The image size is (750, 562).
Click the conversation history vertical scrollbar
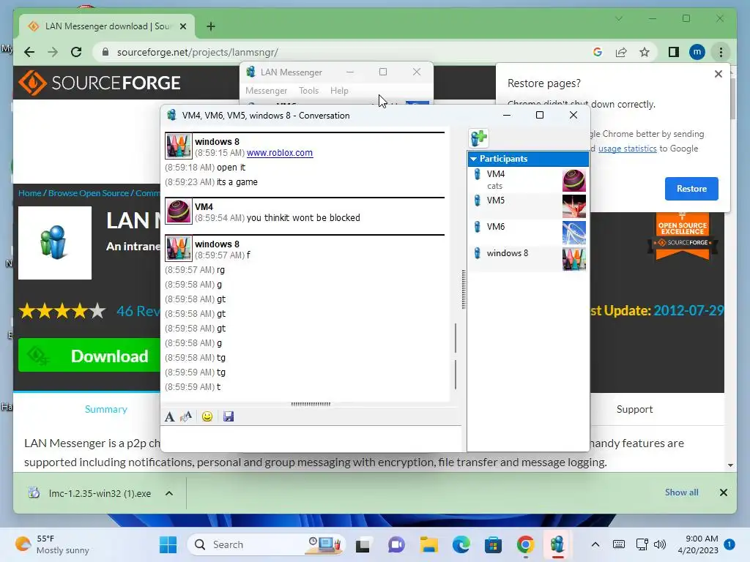coord(456,356)
